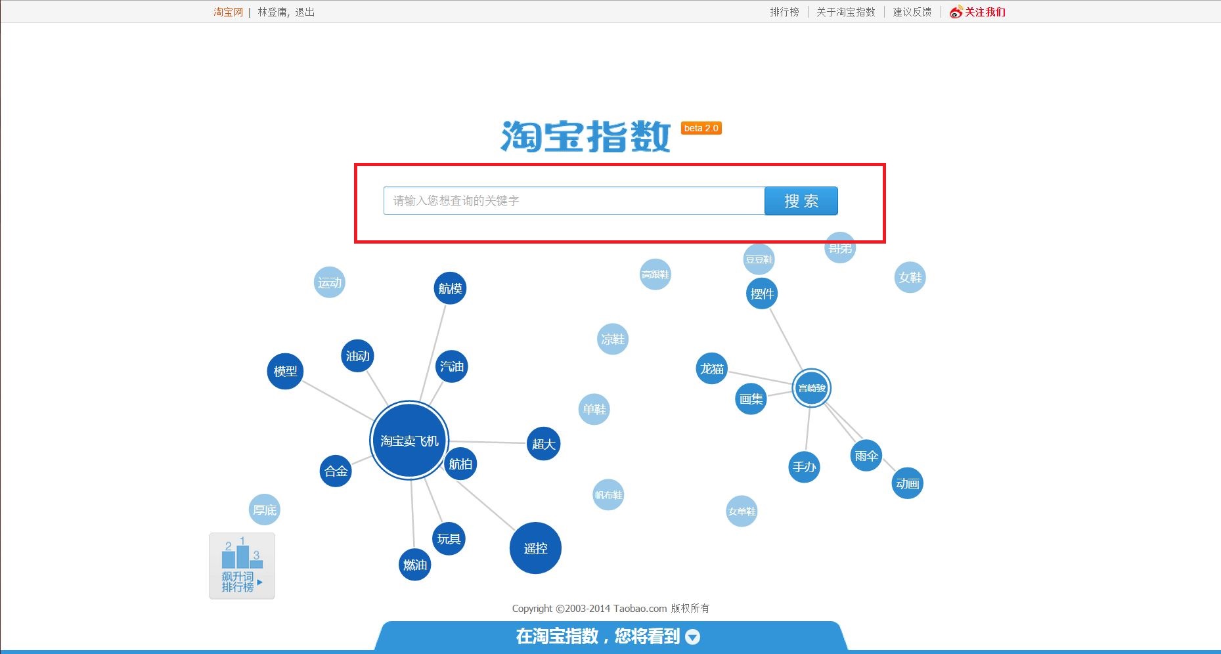Viewport: 1221px width, 654px height.
Task: Click the 退出 logout link
Action: [x=306, y=11]
